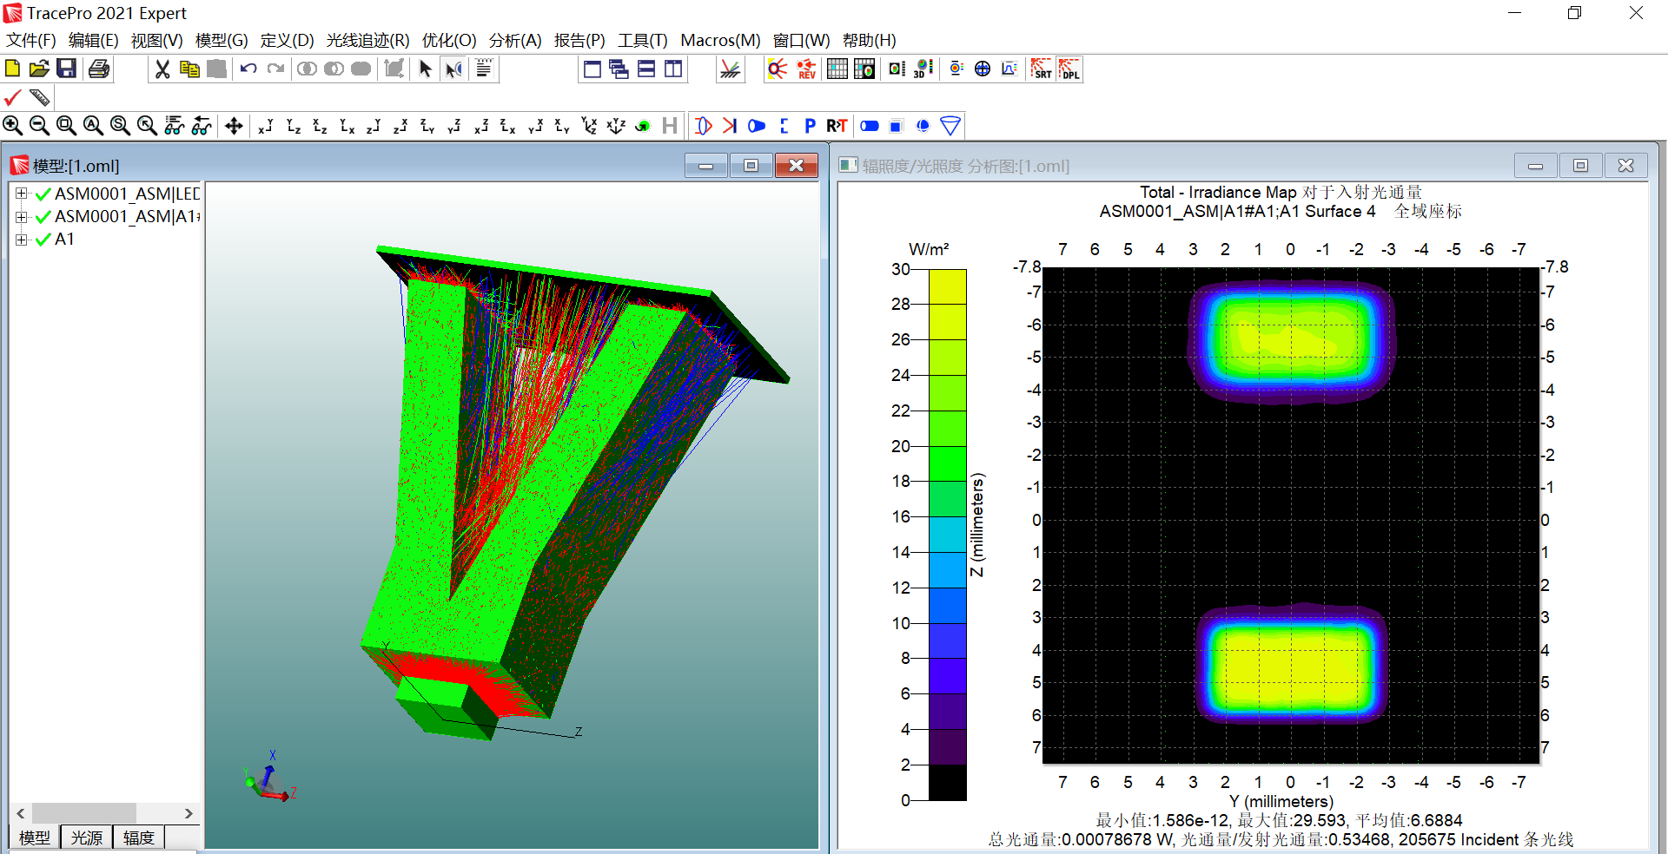
Task: Select the ruler measure tool
Action: 40,97
